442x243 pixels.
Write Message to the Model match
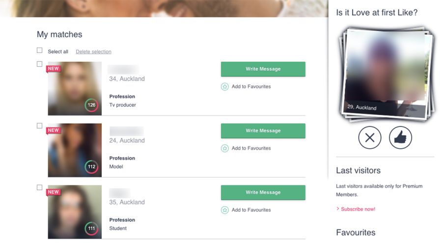263,131
